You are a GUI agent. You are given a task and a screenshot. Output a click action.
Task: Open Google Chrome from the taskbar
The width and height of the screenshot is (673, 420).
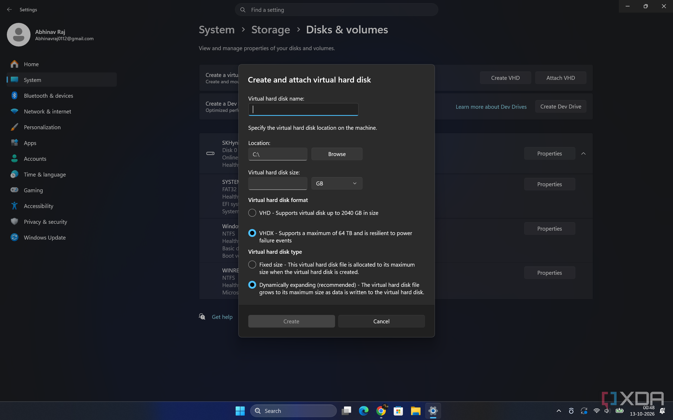[381, 411]
